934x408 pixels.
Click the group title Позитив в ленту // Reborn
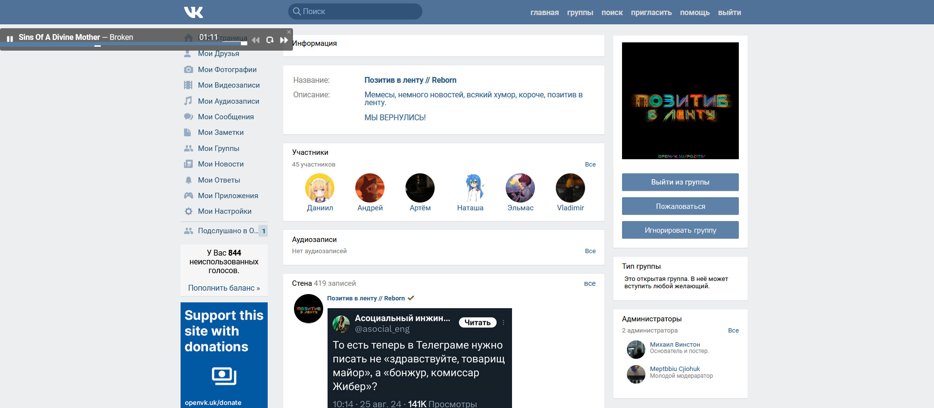[x=410, y=80]
